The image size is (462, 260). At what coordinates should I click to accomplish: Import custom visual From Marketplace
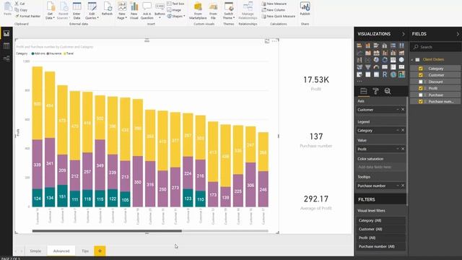tap(198, 10)
